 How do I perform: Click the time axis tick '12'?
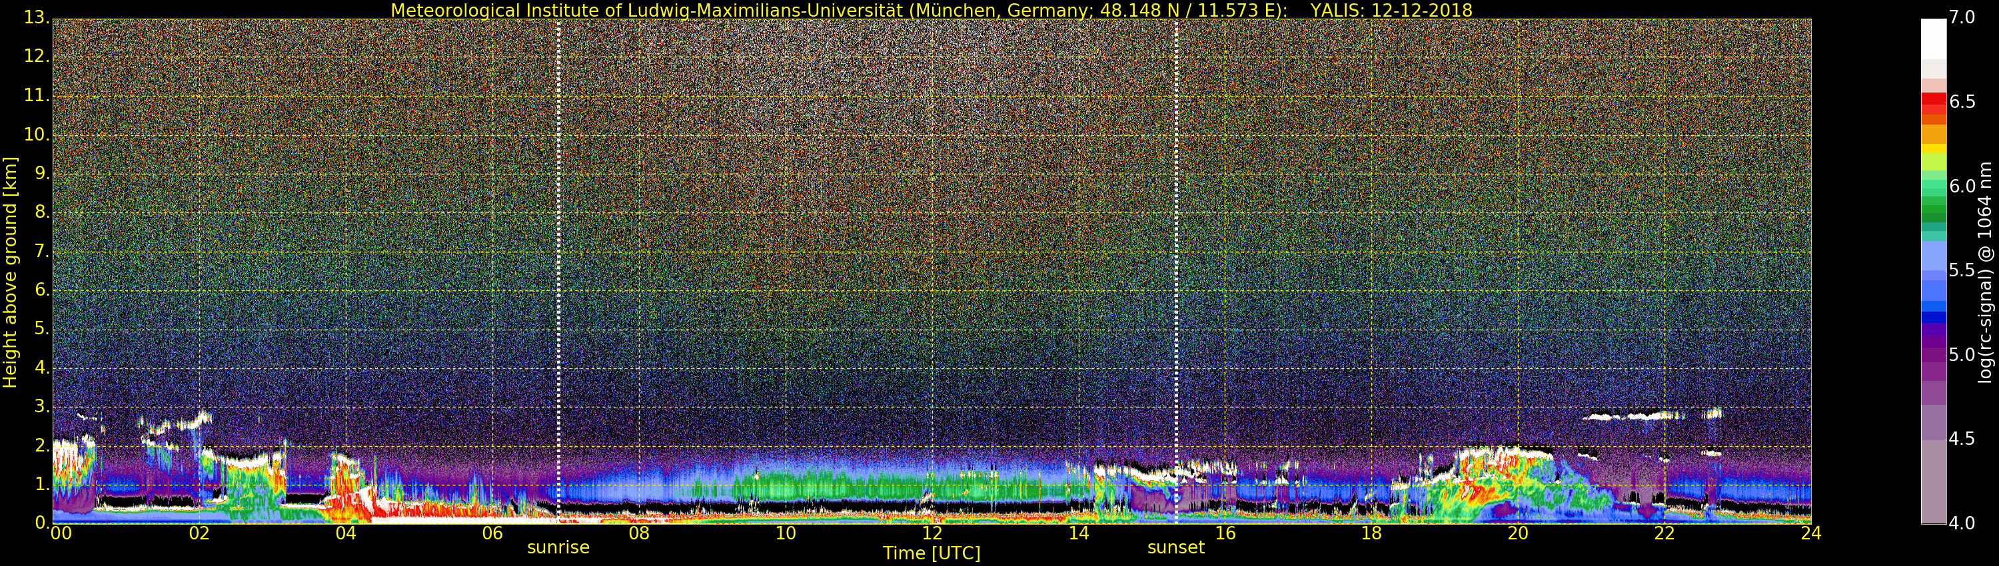pos(932,533)
